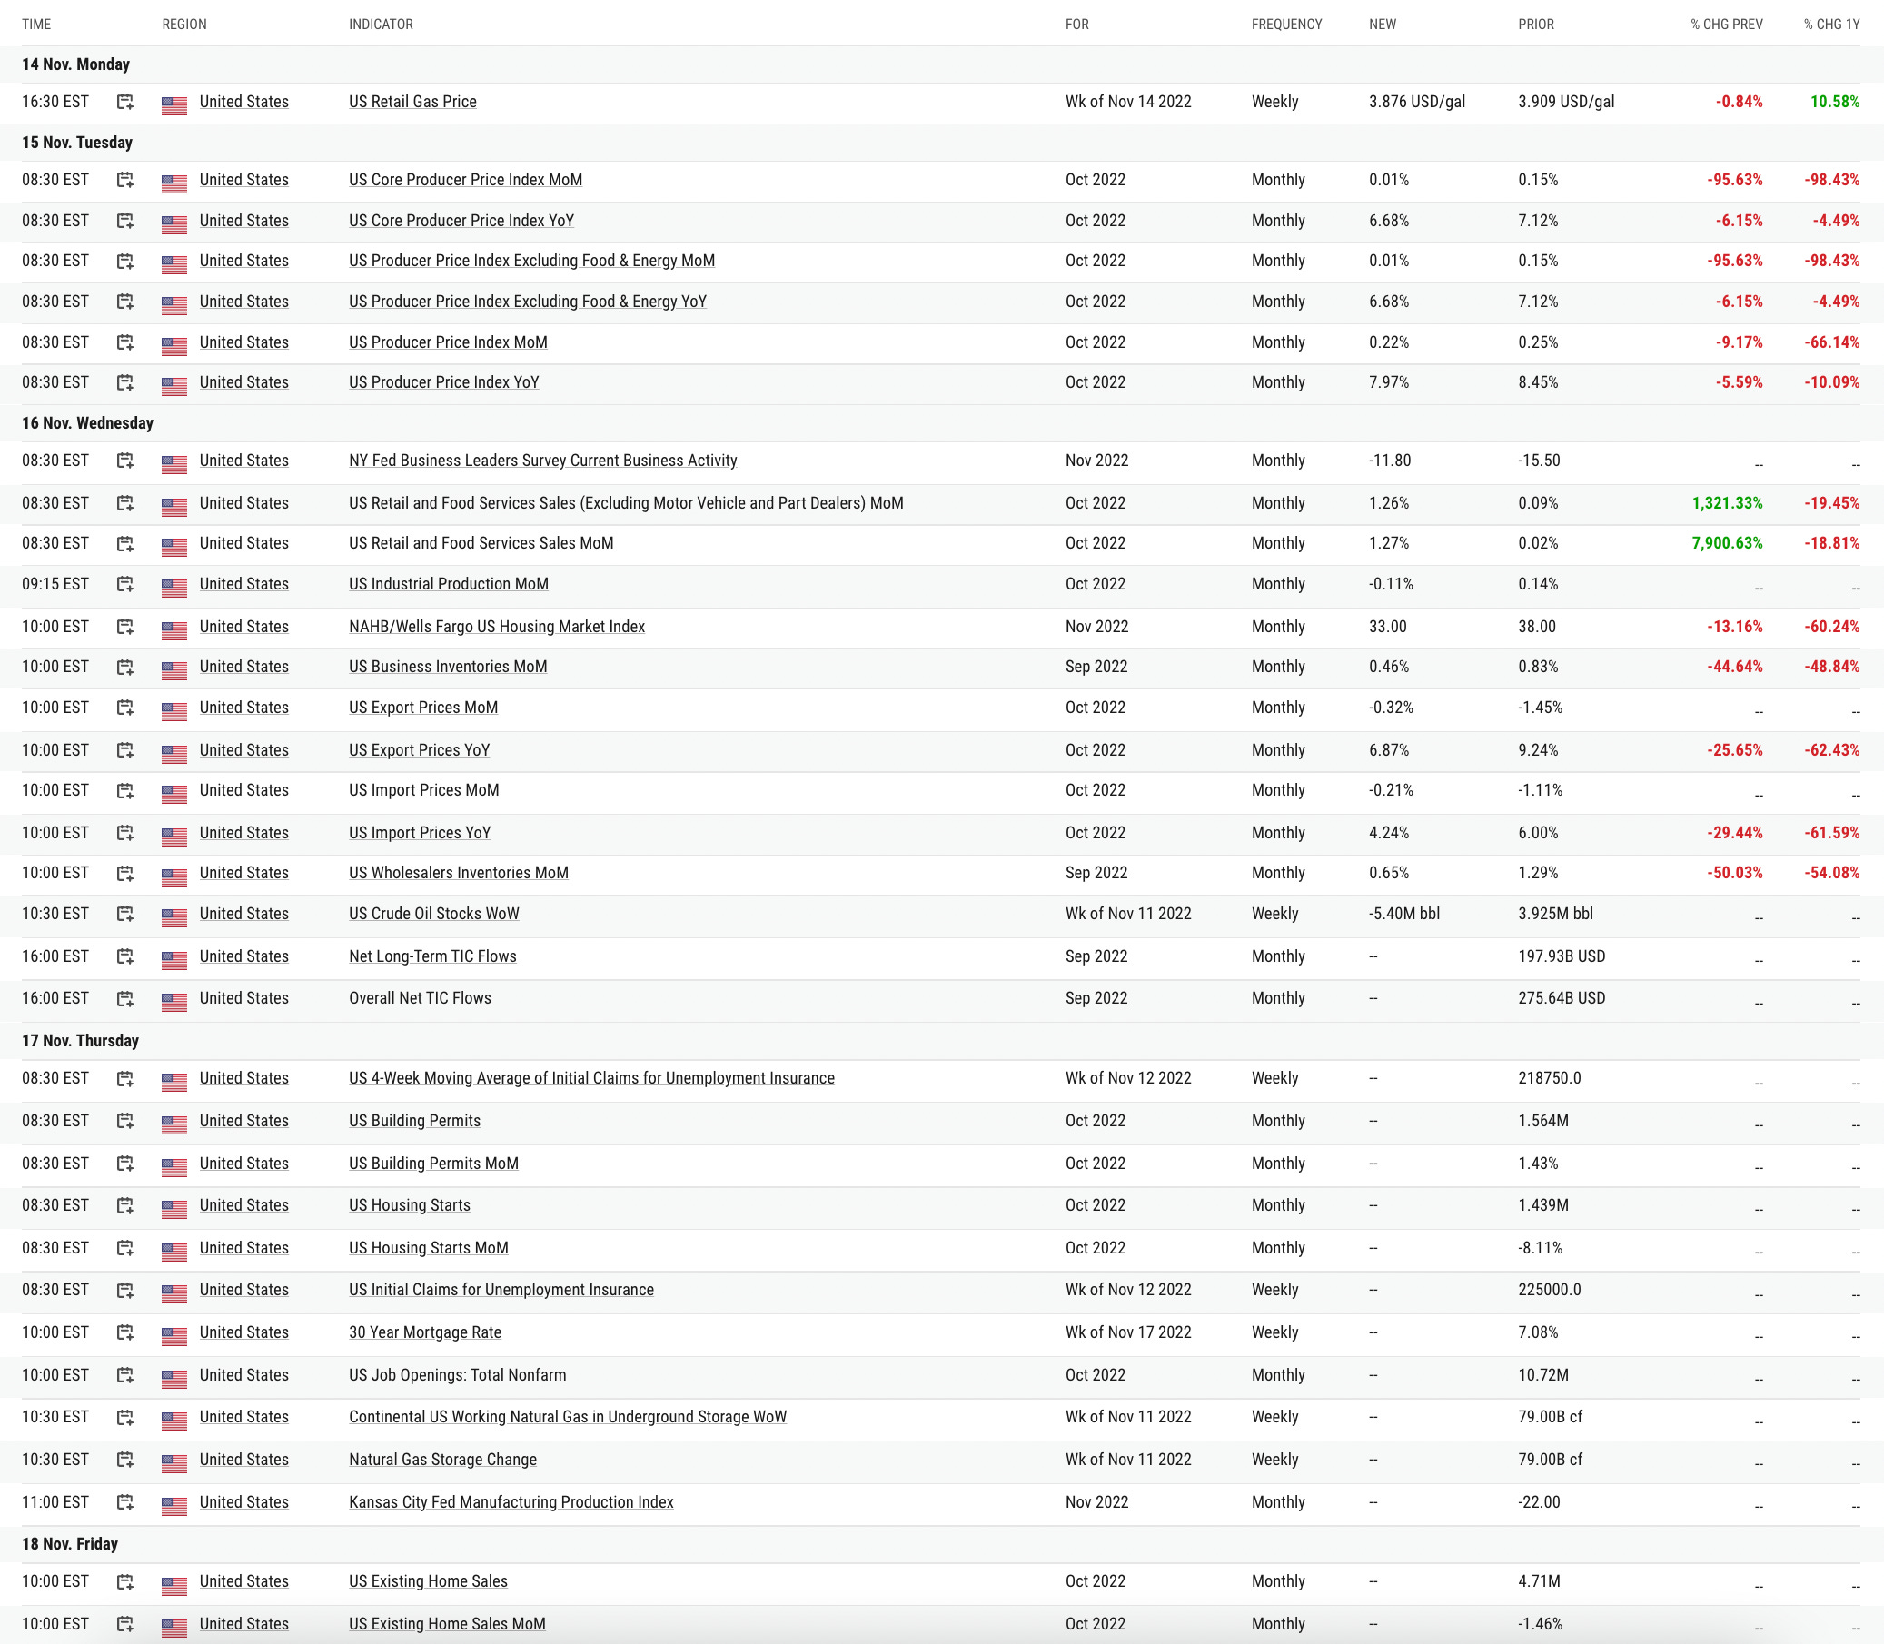Click US flag icon in US Existing Home Sales row
Screen dimensions: 1884x1644
pos(174,1585)
